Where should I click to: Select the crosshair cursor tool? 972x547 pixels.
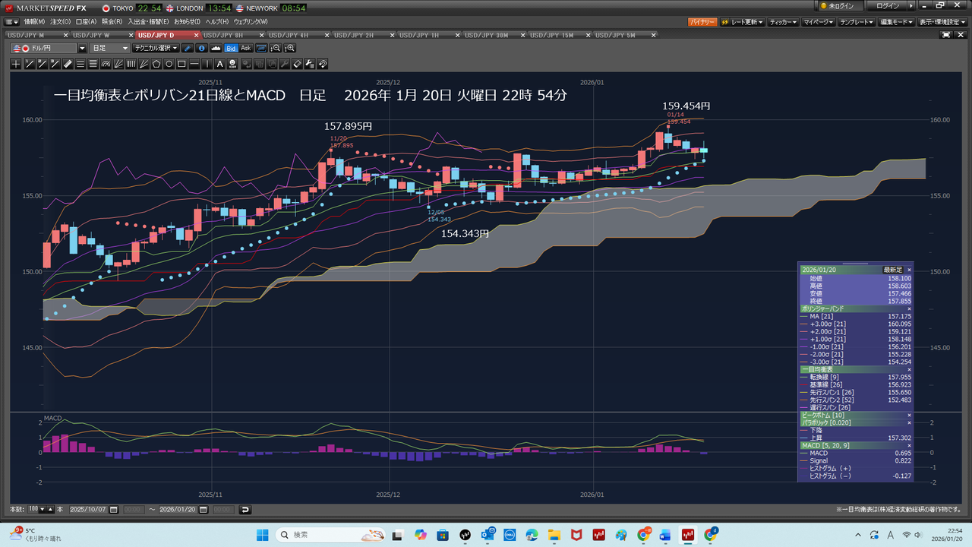point(16,64)
